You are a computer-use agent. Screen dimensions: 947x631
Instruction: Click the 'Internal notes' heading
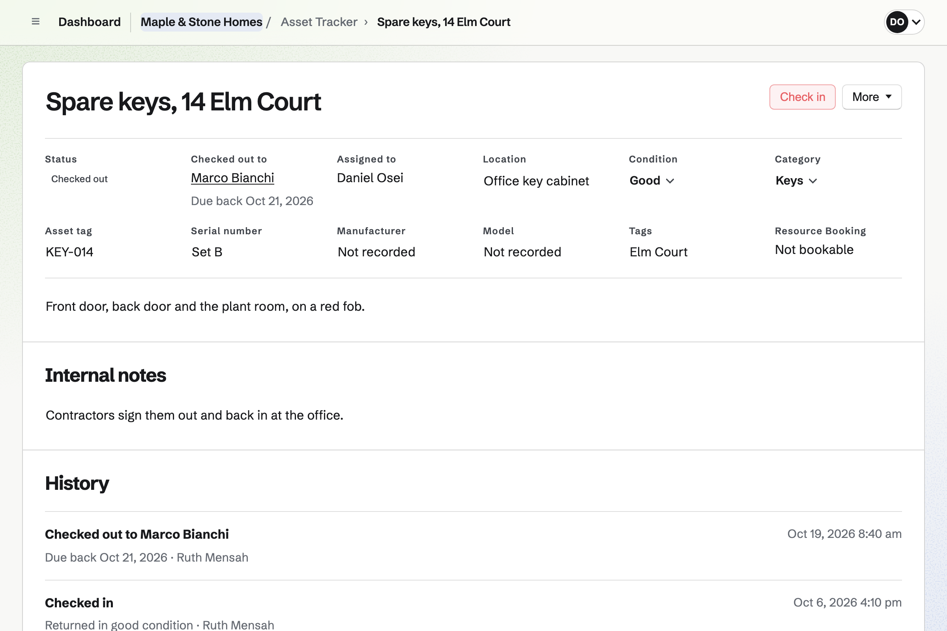[x=105, y=375]
